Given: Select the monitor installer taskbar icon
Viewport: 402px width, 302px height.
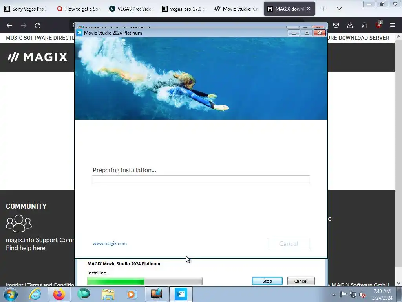Looking at the screenshot, I should tap(156, 294).
